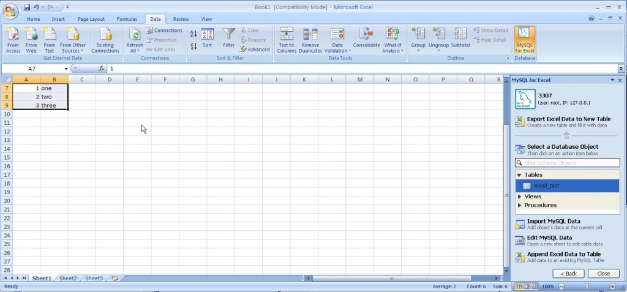627x292 pixels.
Task: Open Ungroup dropdown arrow
Action: click(x=438, y=51)
